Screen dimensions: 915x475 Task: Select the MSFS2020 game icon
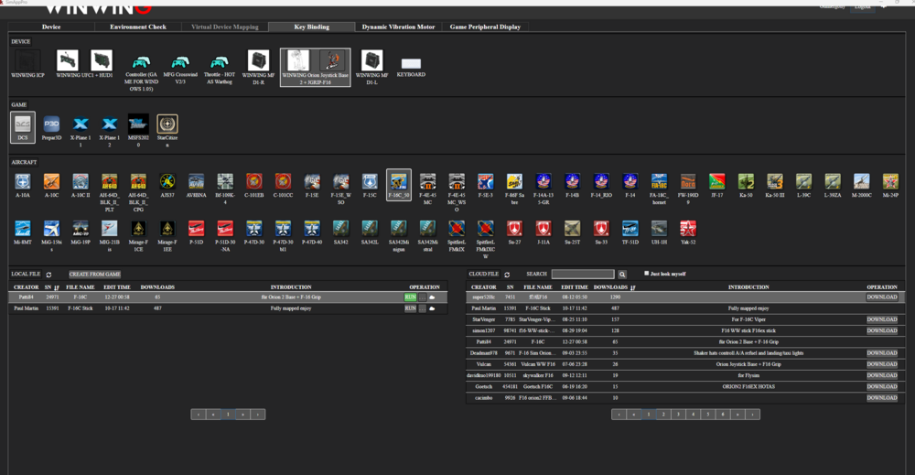[138, 124]
